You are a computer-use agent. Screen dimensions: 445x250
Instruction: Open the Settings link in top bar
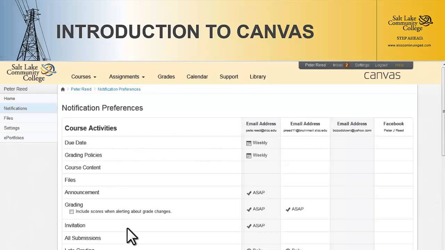(362, 65)
